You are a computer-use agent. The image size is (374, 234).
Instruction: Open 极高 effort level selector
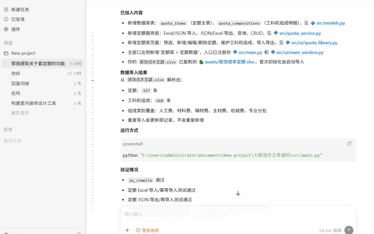tap(337, 231)
